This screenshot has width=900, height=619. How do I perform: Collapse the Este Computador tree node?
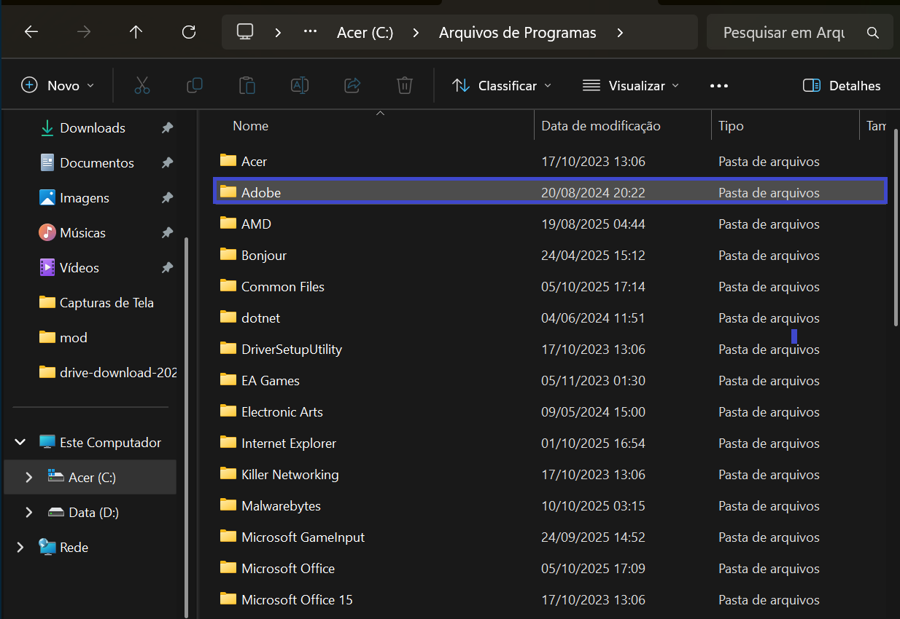(20, 443)
